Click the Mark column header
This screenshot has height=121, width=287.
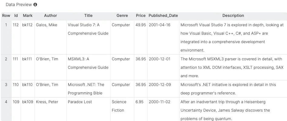coord(28,16)
